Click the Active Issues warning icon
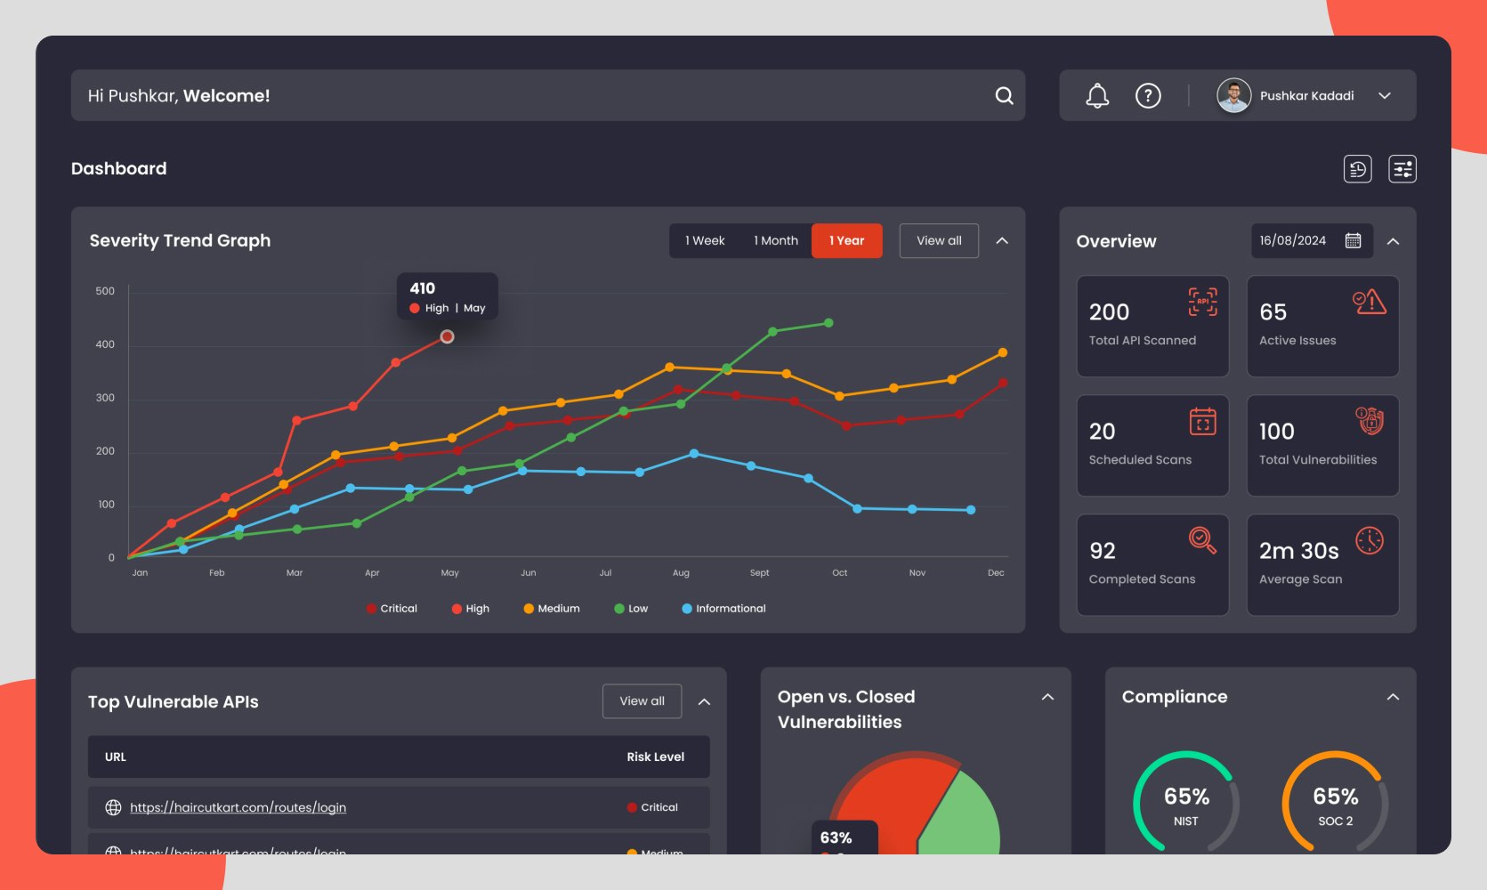The image size is (1487, 890). point(1370,302)
